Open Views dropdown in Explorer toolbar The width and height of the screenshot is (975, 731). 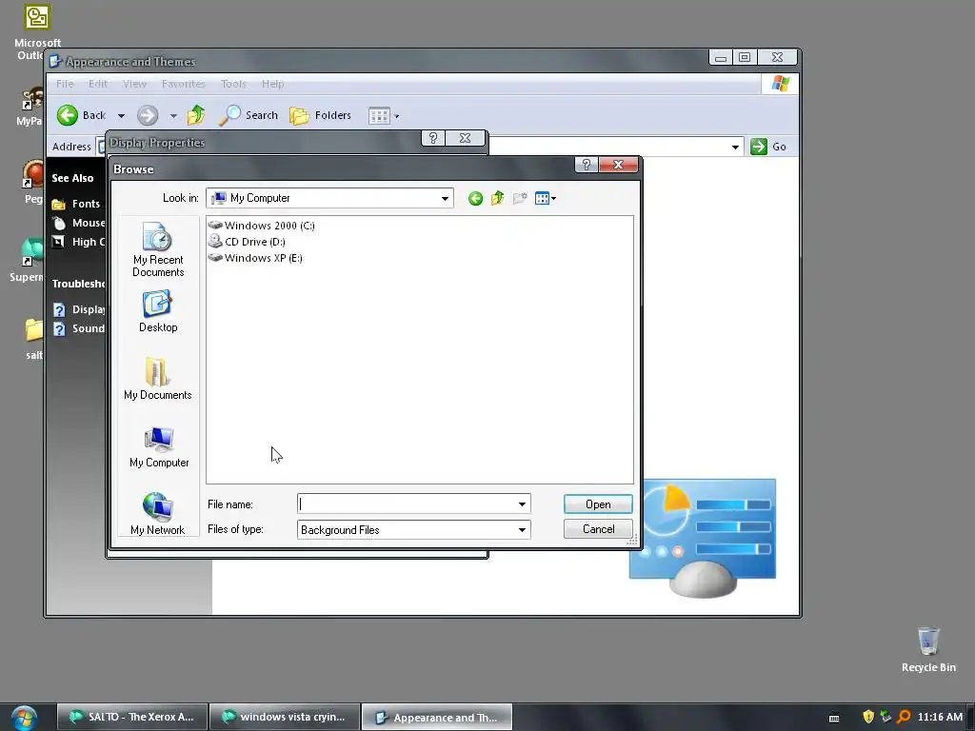point(383,115)
